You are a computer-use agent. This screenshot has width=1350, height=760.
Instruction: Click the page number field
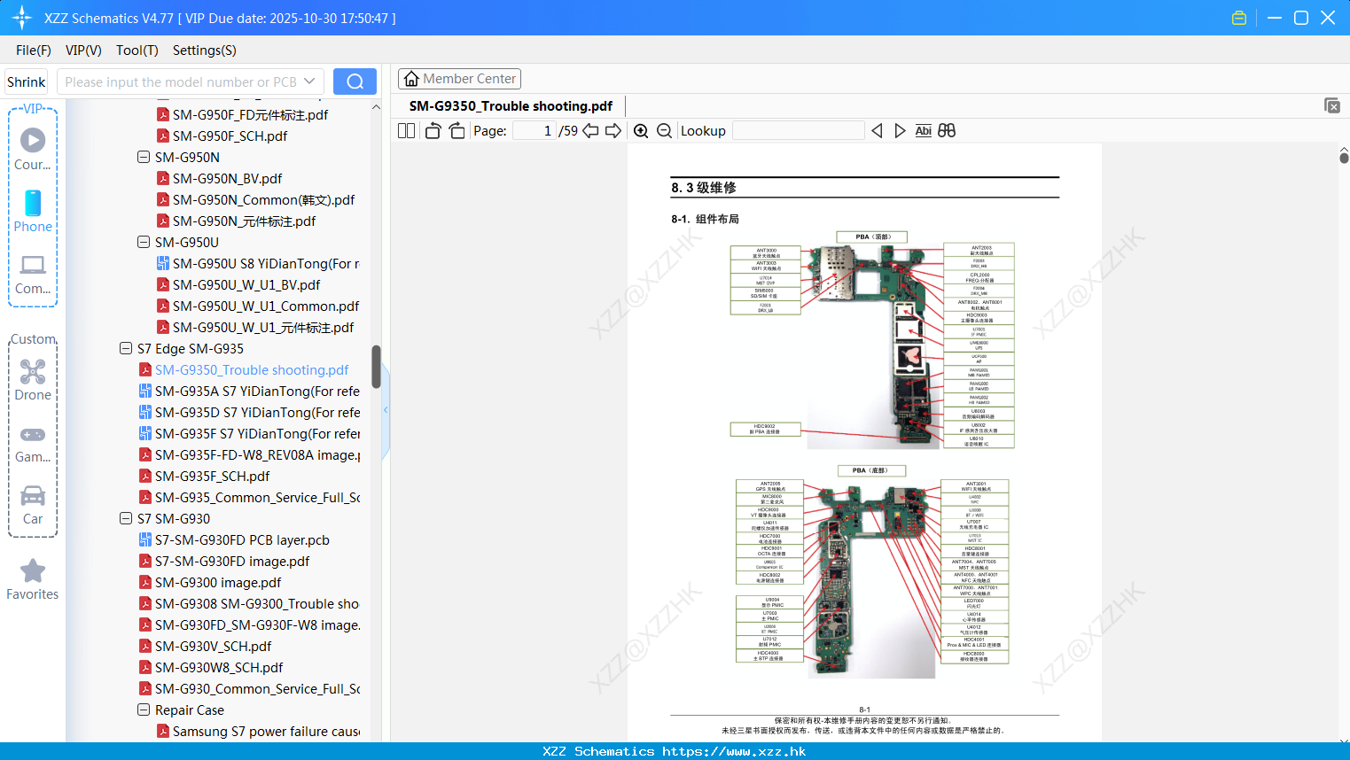point(535,131)
